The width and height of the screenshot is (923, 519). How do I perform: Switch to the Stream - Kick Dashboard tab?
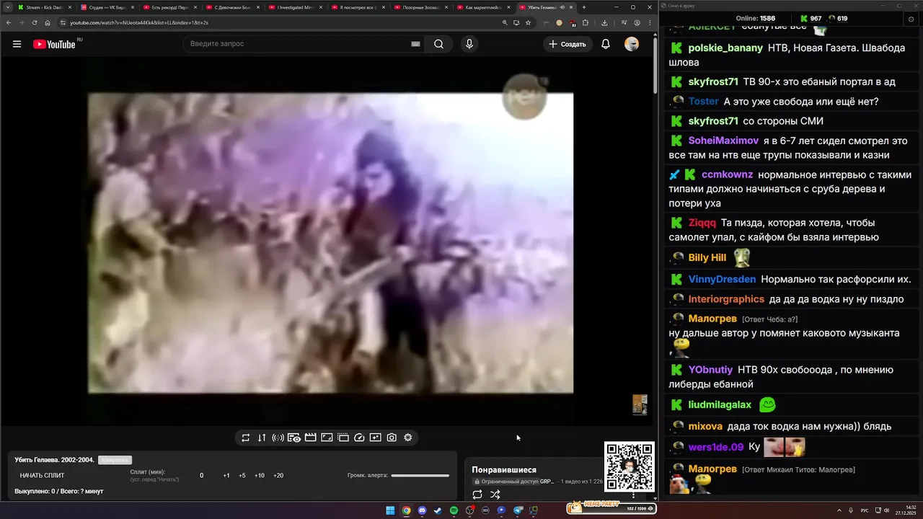pos(45,7)
